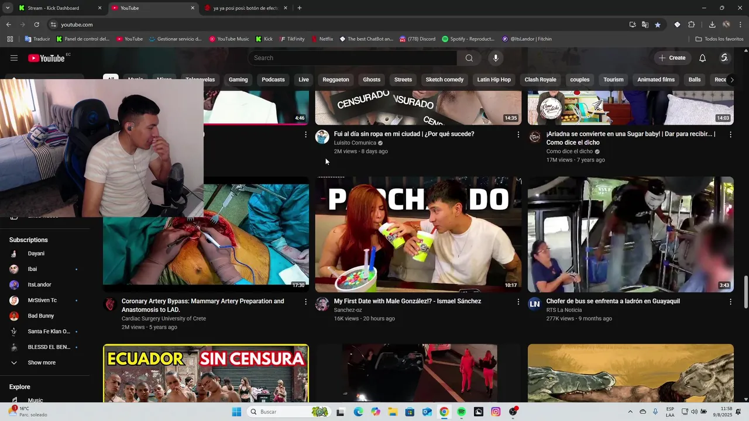Select the Animated films chip
749x421 pixels.
click(x=656, y=80)
